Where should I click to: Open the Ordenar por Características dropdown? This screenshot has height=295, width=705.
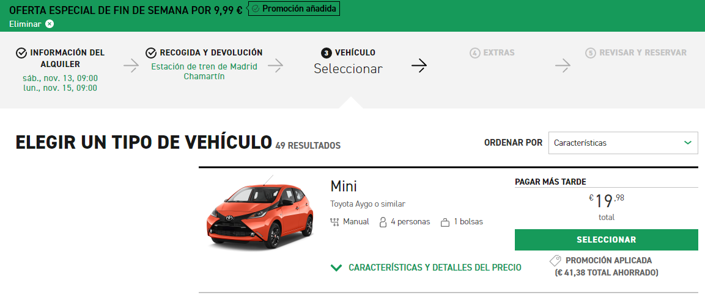coord(623,143)
